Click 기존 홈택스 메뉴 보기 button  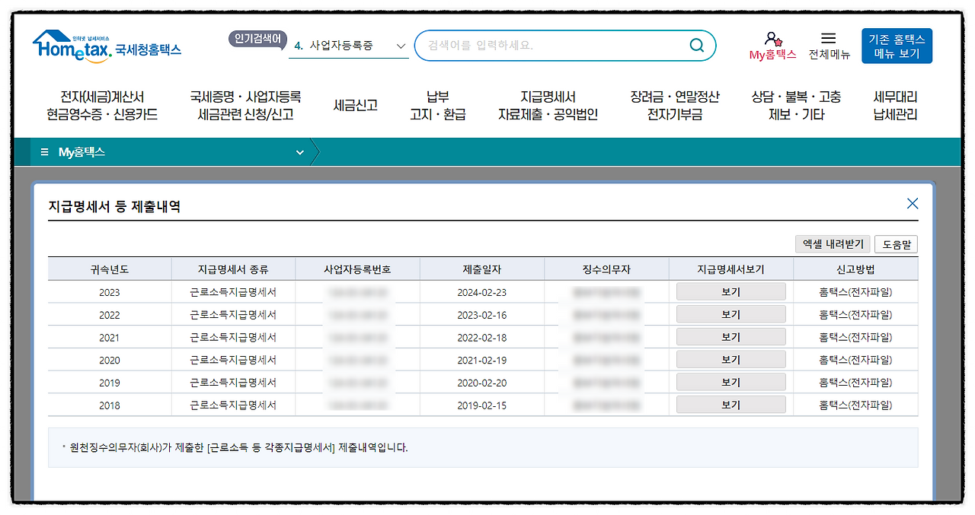897,46
